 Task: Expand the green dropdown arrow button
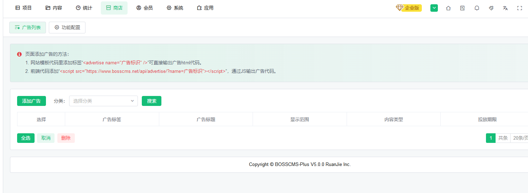pos(434,8)
